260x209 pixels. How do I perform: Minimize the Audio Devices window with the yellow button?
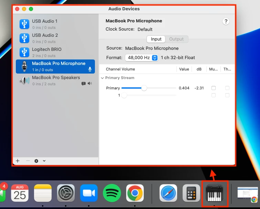point(24,9)
